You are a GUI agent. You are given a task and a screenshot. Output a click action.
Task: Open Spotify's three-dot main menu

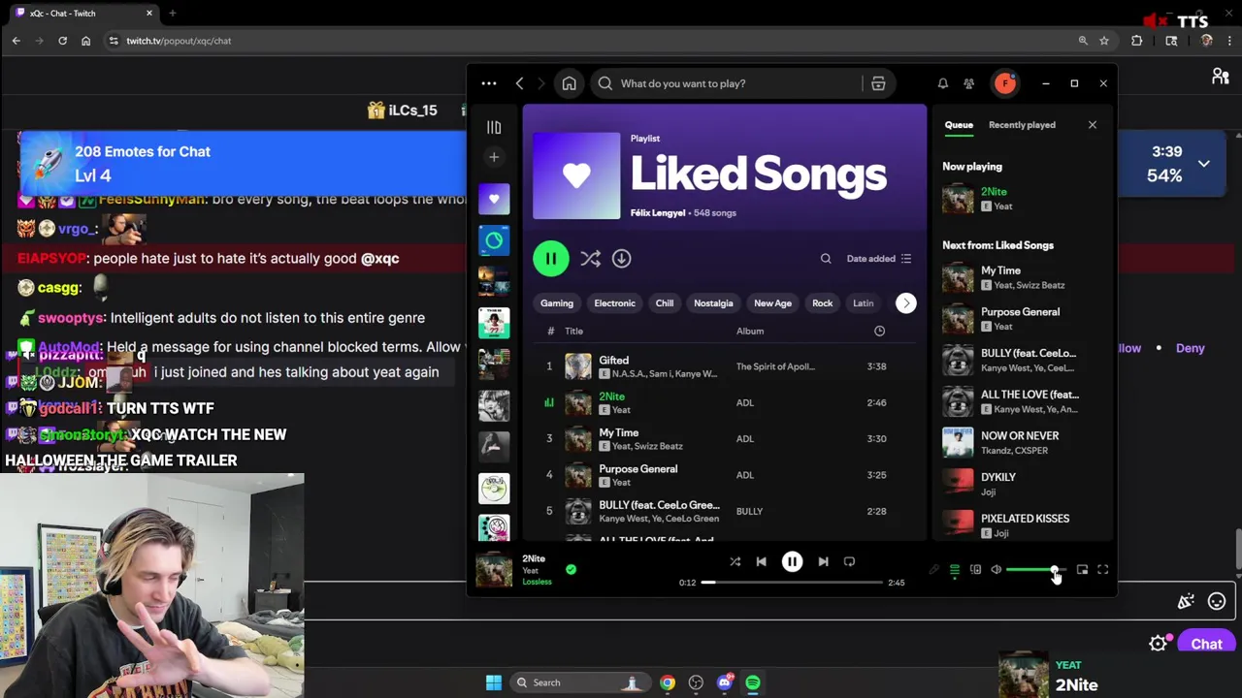pyautogui.click(x=489, y=83)
